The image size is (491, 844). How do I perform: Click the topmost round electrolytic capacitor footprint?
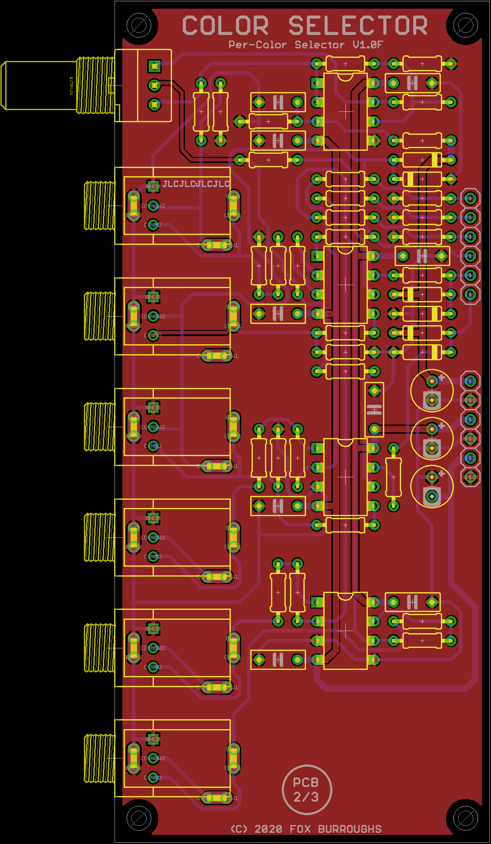(432, 391)
